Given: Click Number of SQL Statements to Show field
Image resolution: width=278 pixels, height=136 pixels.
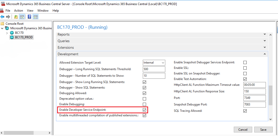Looking at the screenshot, I should click(154, 76).
